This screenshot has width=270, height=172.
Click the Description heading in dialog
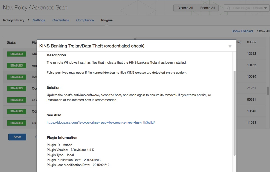(x=56, y=55)
